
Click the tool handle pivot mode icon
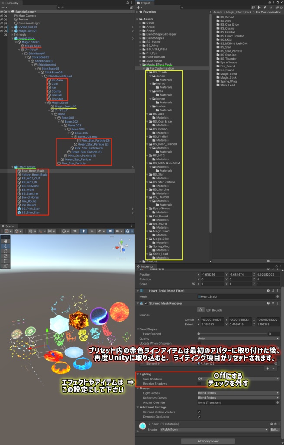(x=8, y=231)
